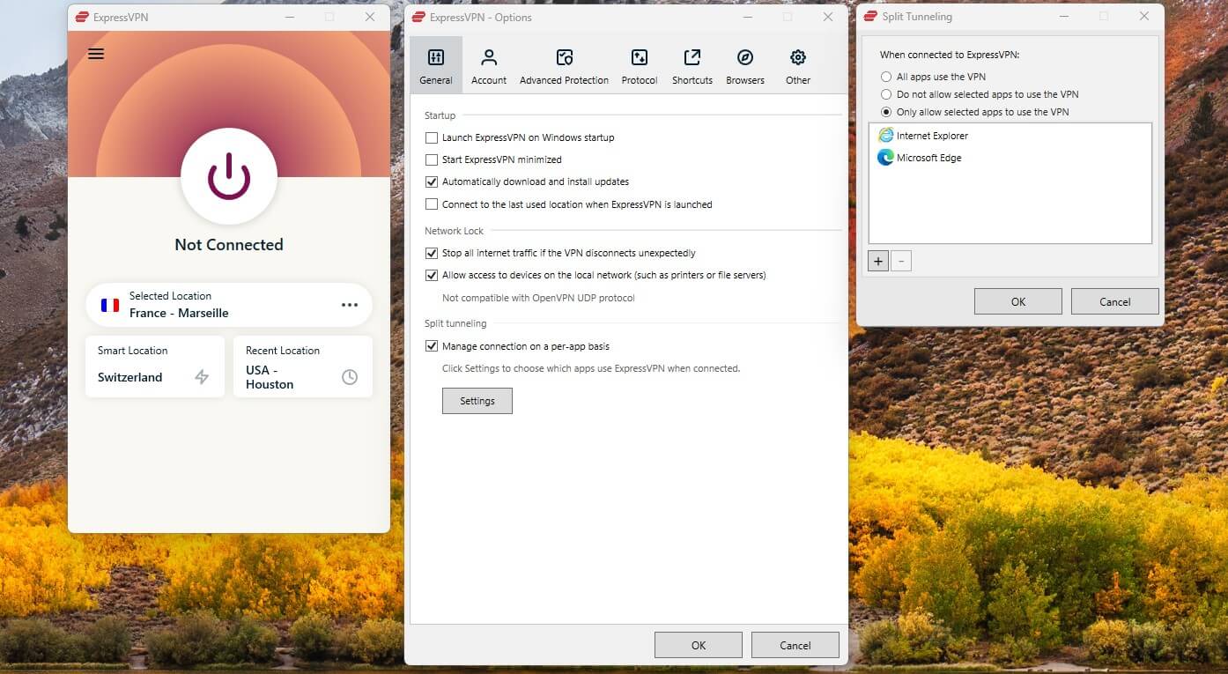This screenshot has width=1228, height=674.
Task: Enable Connect to the last used location
Action: tap(432, 204)
